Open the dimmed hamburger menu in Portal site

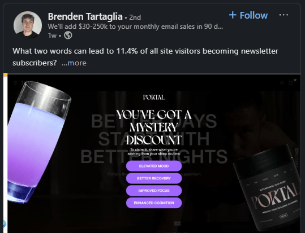click(16, 83)
